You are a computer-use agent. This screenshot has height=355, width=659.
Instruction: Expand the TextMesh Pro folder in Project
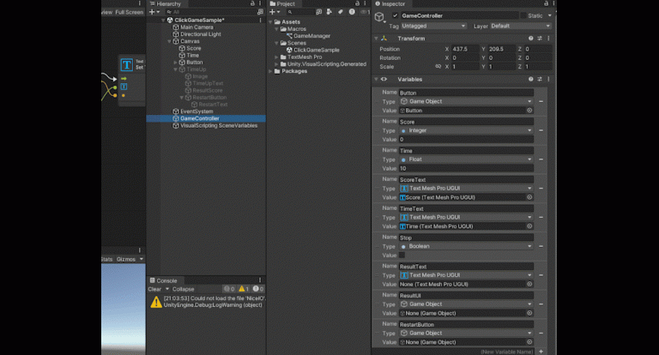(x=276, y=57)
